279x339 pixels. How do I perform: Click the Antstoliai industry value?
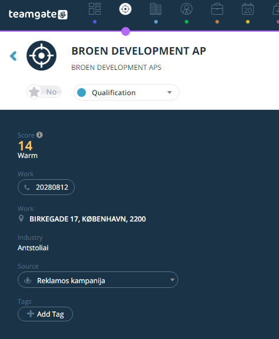[33, 248]
